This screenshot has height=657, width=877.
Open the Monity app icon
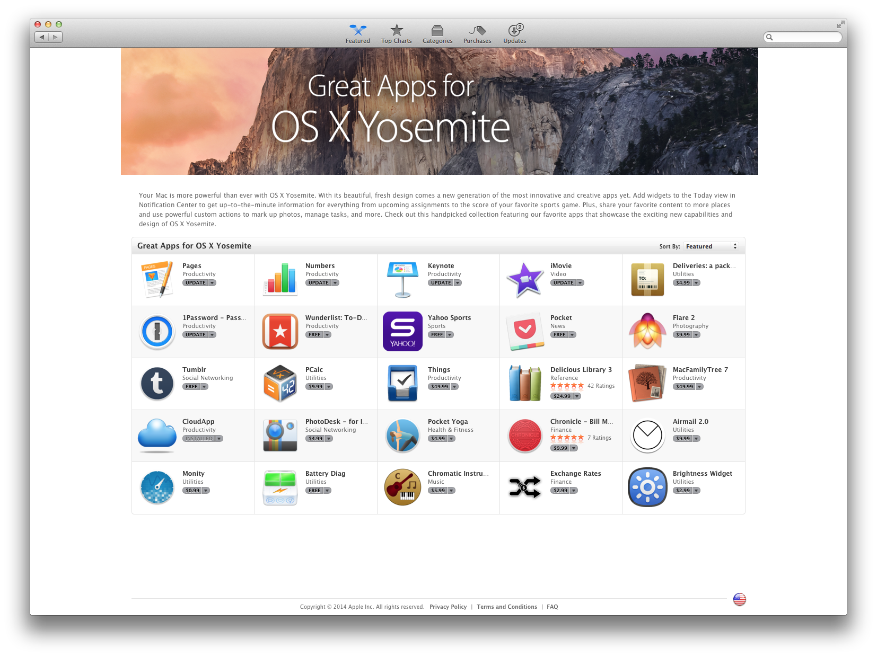[x=157, y=487]
